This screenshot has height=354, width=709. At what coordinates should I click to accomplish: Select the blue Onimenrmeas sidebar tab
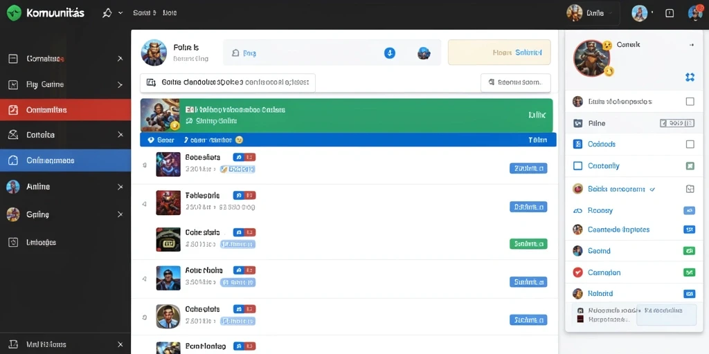(66, 160)
